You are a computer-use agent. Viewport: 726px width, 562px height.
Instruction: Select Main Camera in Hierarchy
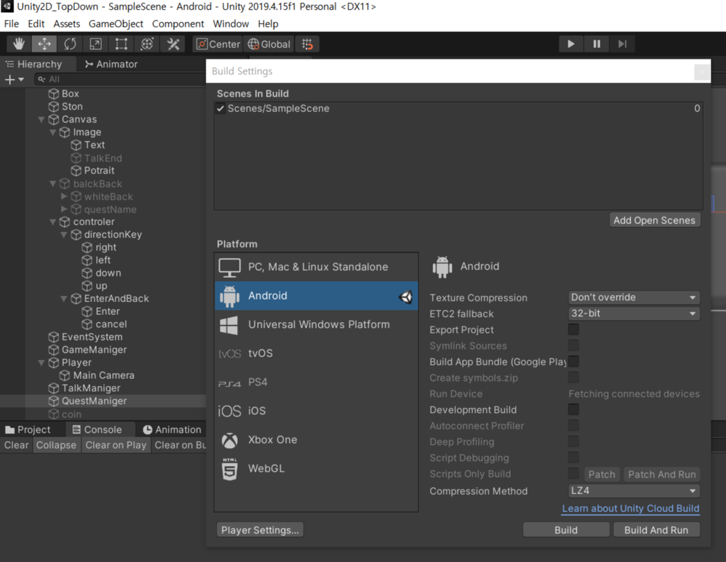(104, 375)
